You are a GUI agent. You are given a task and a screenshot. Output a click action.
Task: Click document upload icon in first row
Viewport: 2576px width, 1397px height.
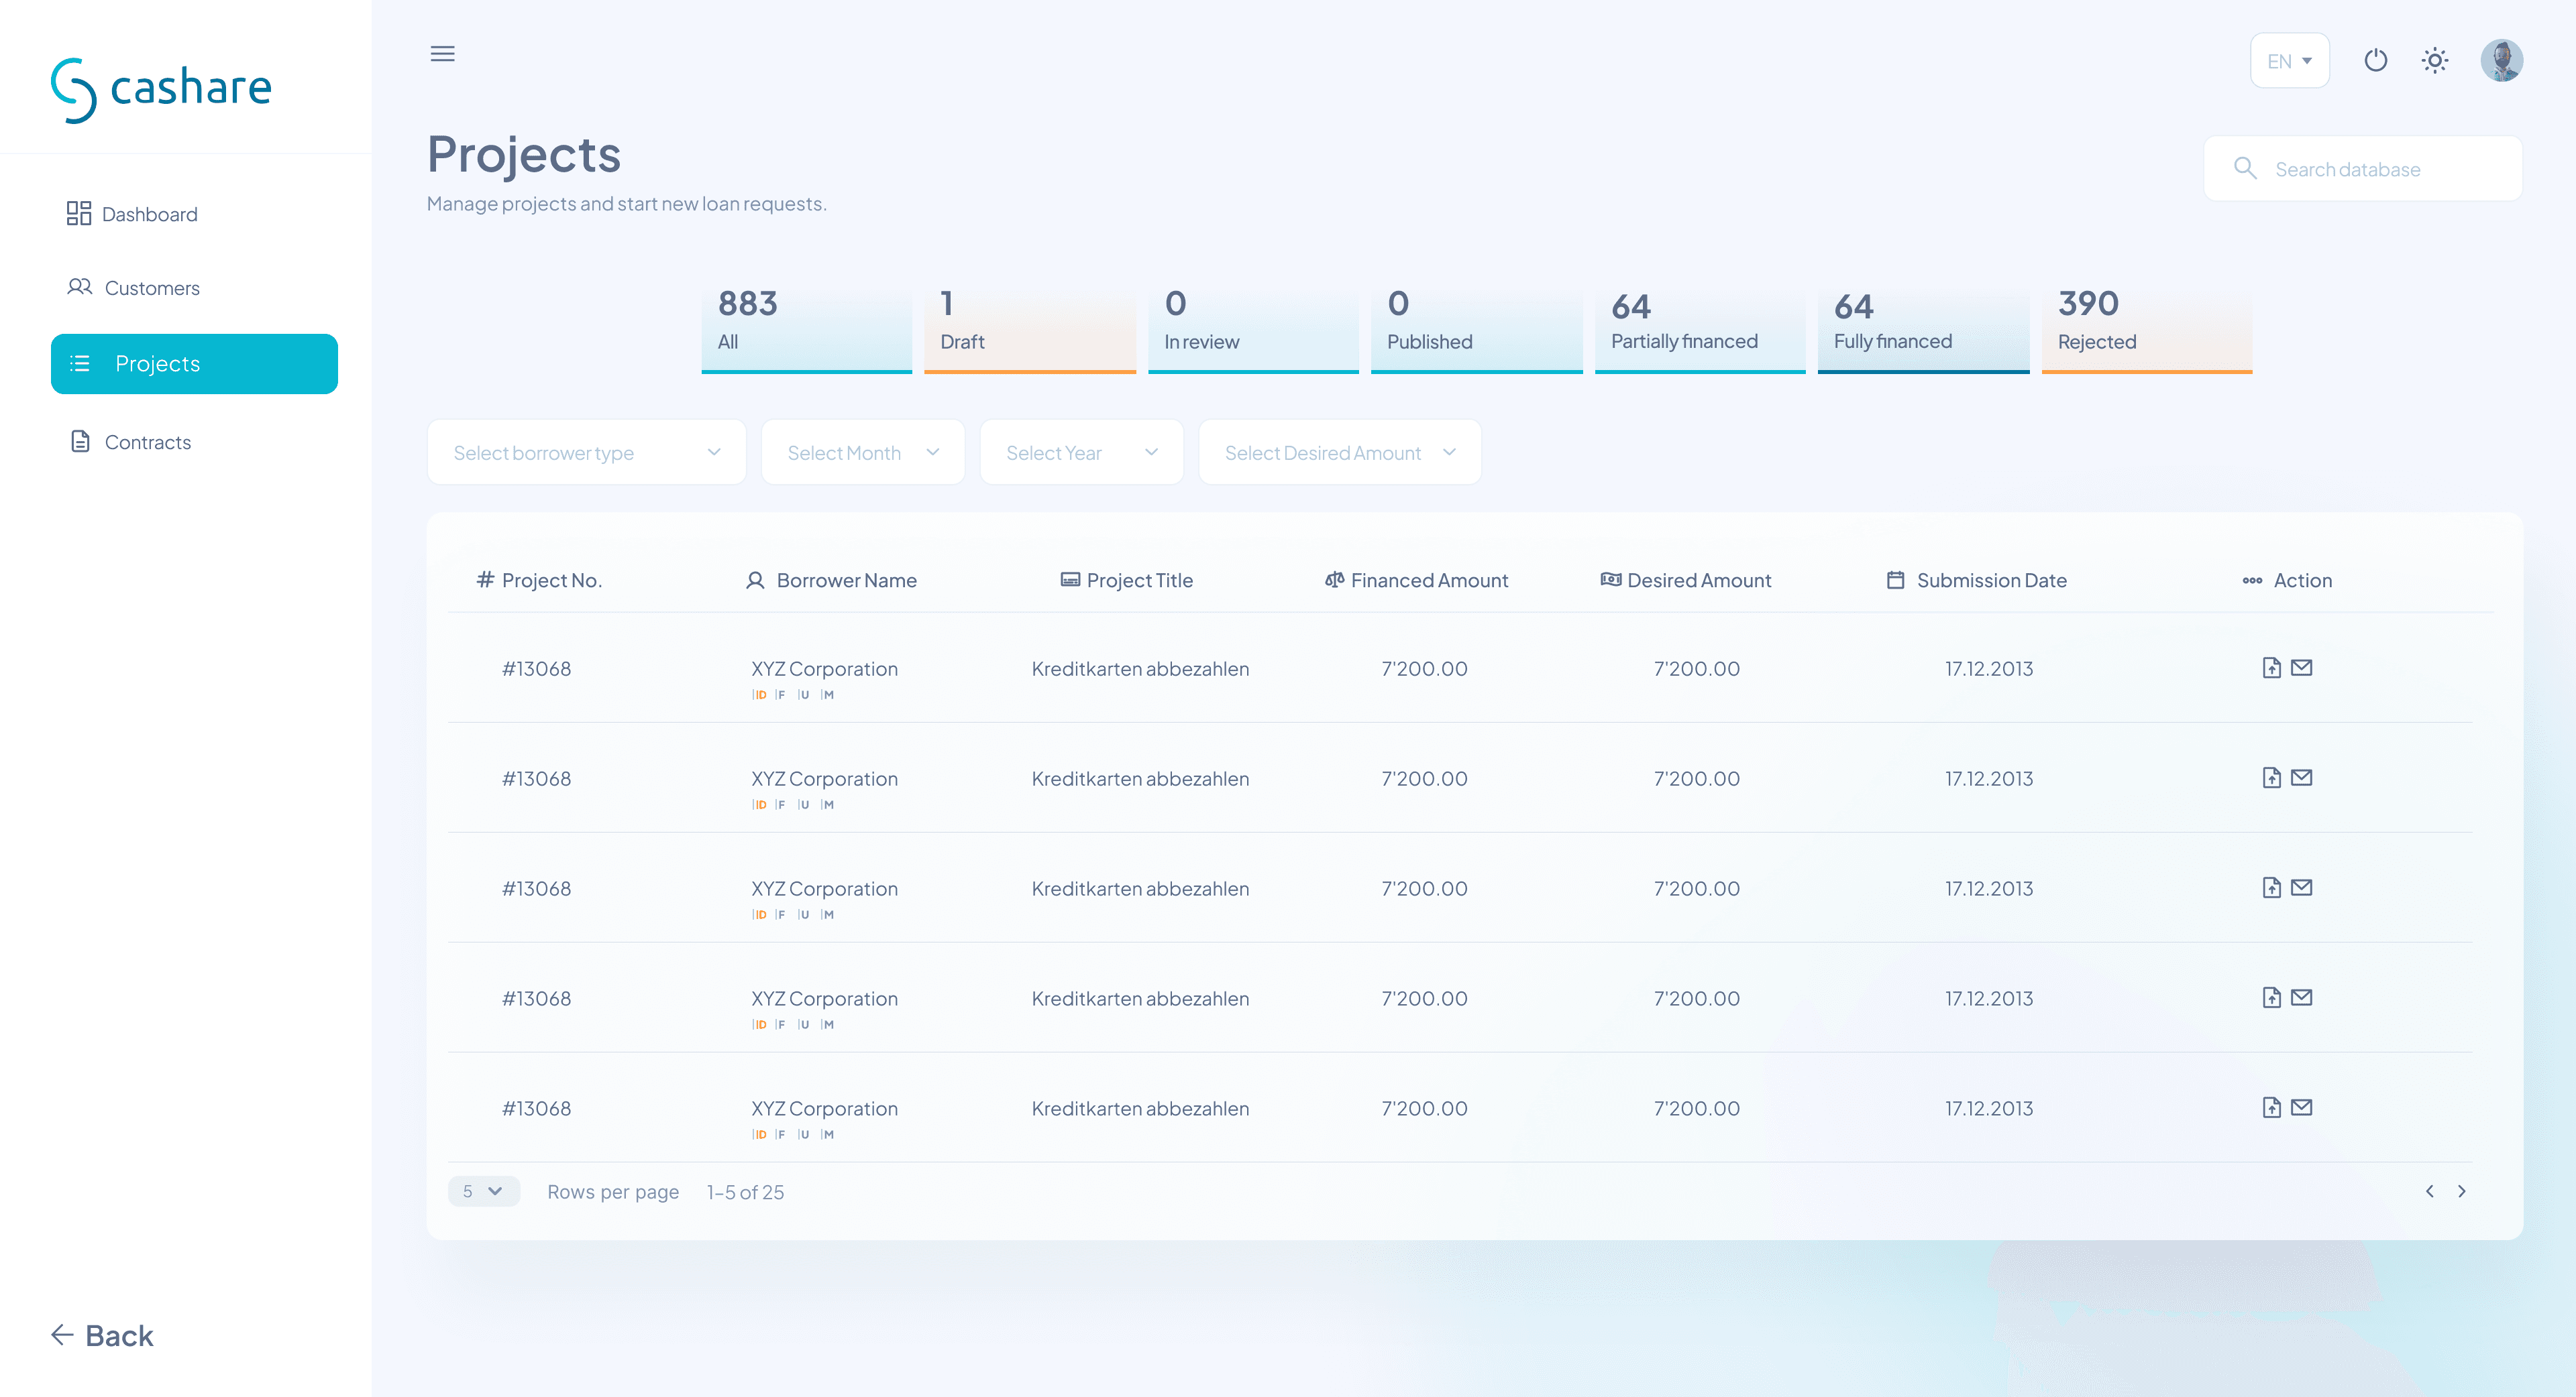click(2271, 668)
